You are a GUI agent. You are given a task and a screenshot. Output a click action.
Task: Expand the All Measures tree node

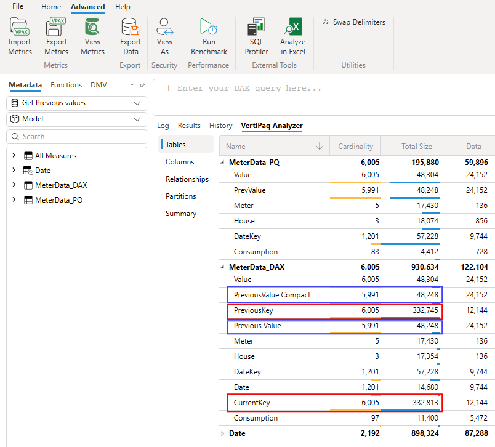click(x=14, y=155)
